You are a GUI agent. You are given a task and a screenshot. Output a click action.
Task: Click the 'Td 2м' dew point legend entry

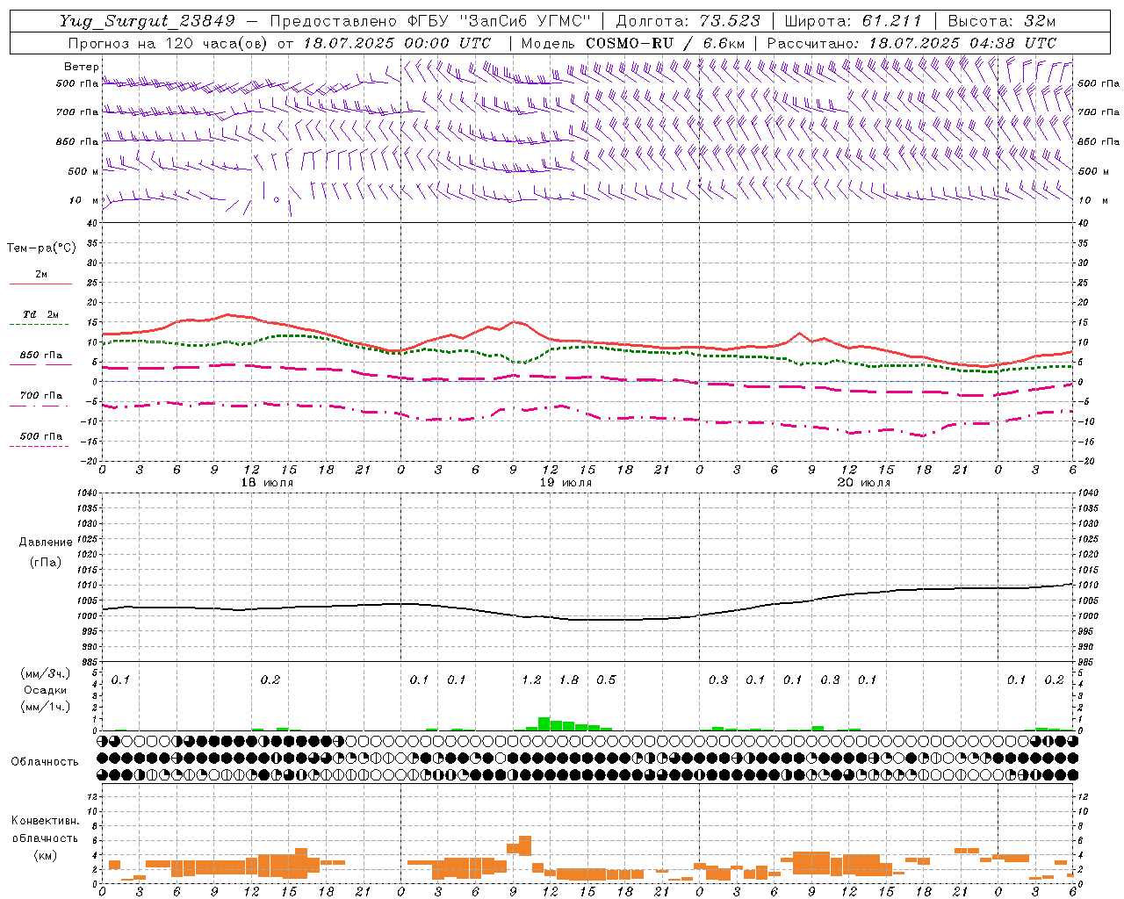point(40,314)
